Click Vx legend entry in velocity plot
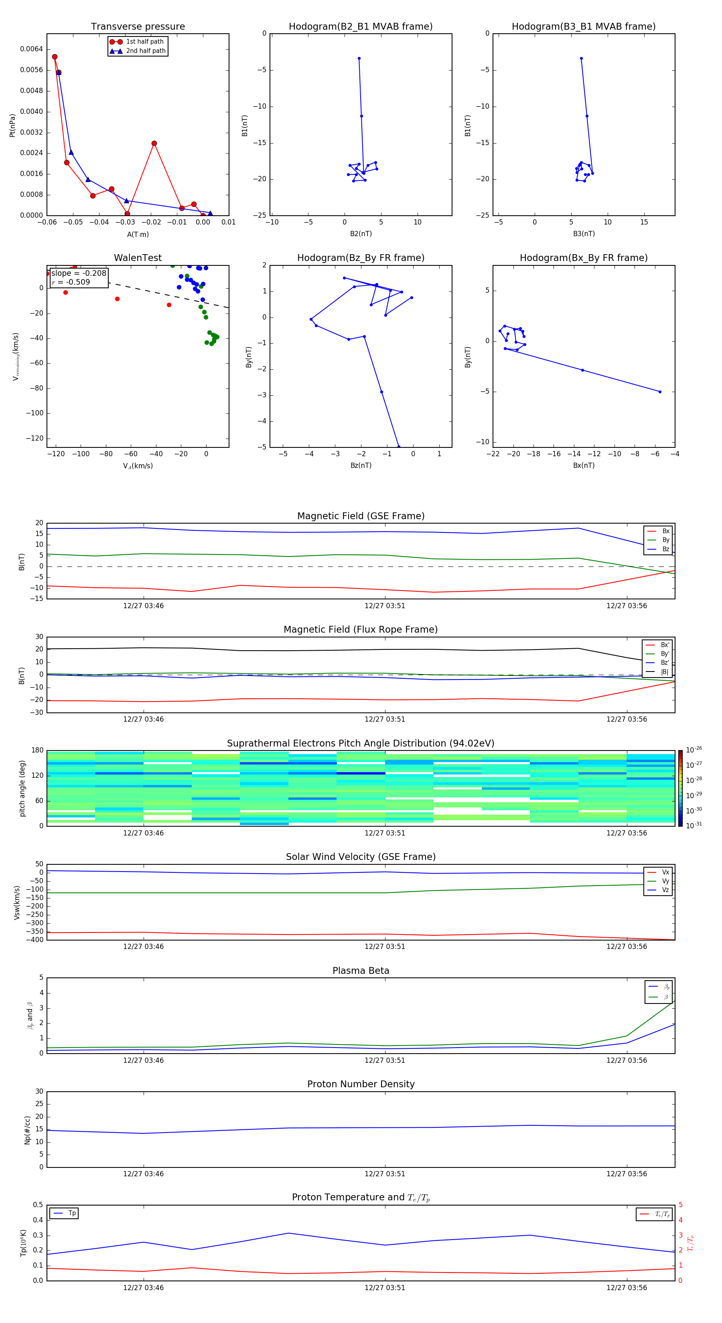 (x=658, y=872)
